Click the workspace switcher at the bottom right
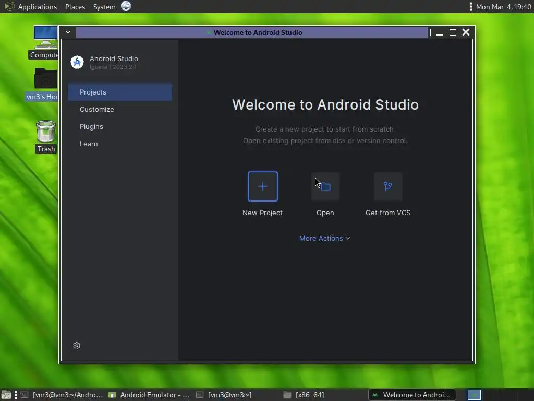Screen dimensions: 534x401 point(474,395)
